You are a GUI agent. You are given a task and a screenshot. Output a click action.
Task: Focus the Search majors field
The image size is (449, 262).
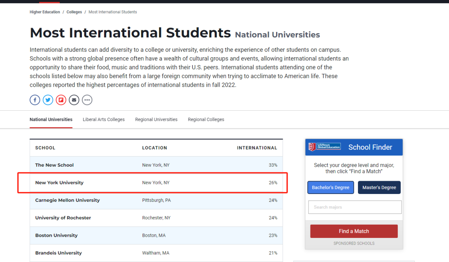[355, 207]
